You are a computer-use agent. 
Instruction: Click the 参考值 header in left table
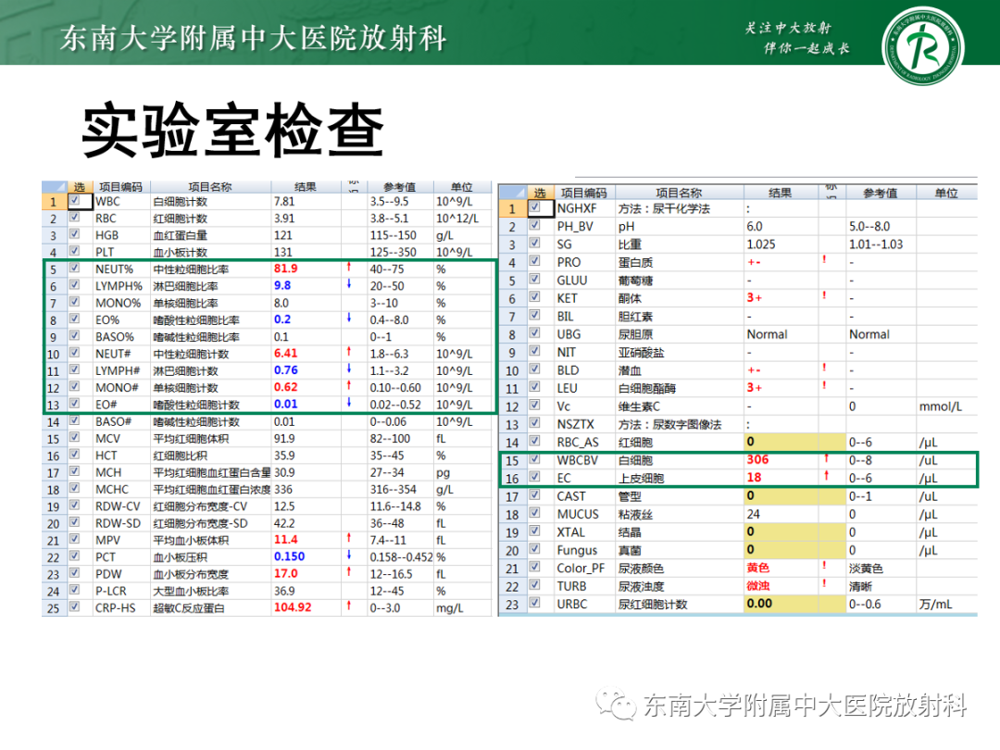point(402,185)
